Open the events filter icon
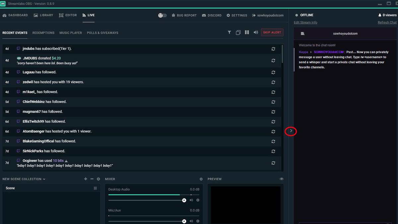Screen dimensions: 398x224 (x=229, y=32)
